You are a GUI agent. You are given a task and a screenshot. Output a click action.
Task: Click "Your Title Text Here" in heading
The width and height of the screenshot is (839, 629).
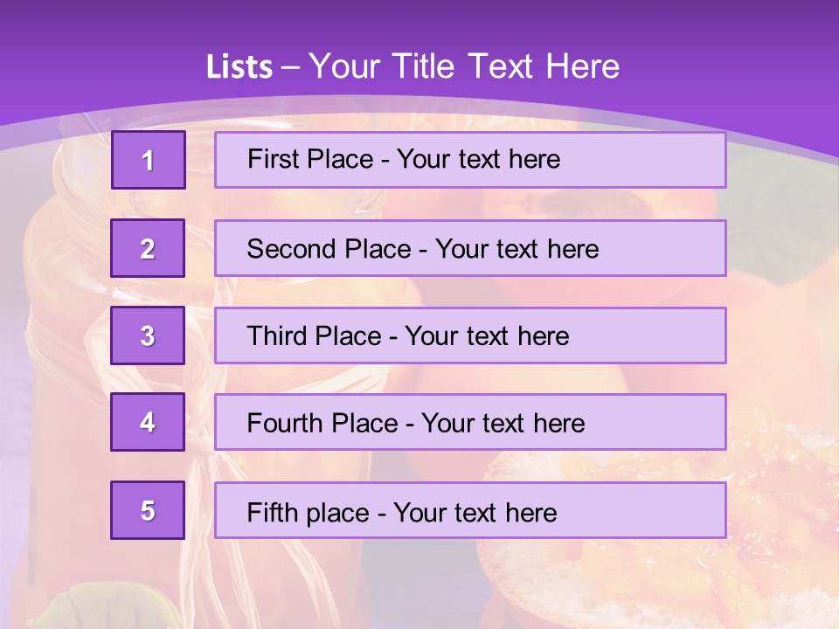(464, 66)
